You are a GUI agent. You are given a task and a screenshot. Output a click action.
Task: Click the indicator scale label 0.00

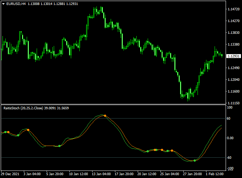coord(230,138)
